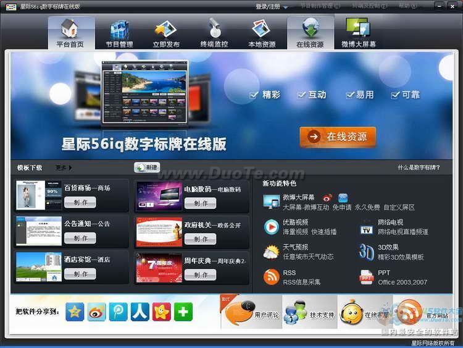463x348 pixels.
Task: Expand the 登录/注册 dropdown arrow
Action: click(286, 7)
